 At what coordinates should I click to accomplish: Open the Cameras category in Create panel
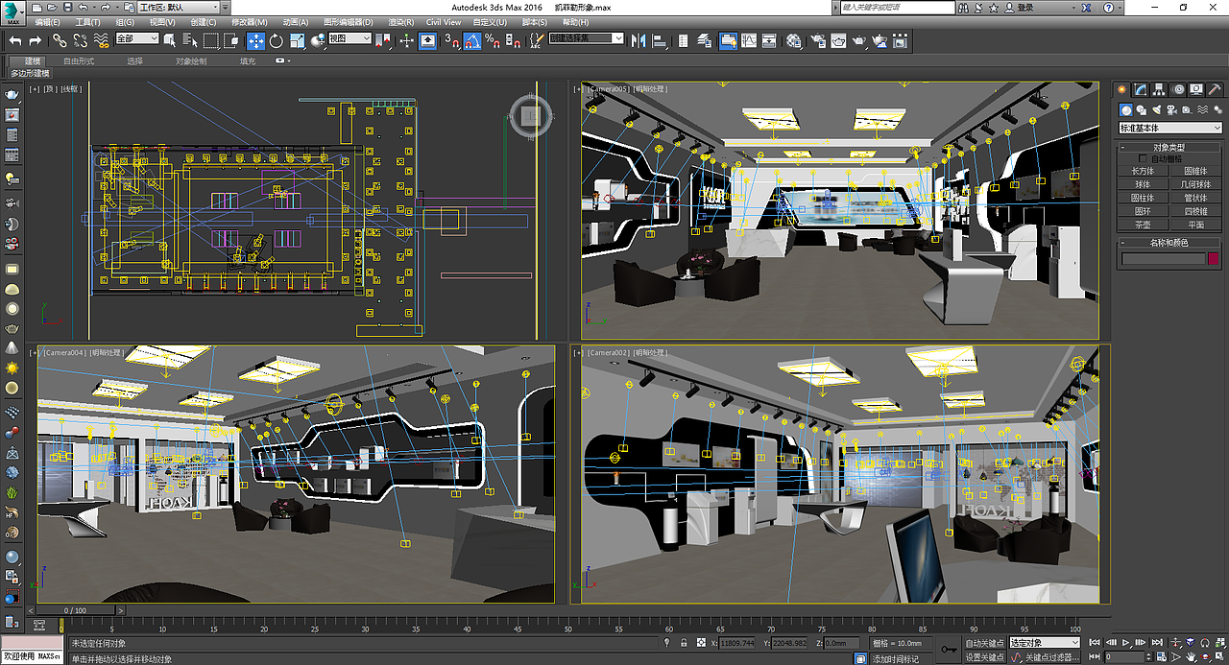[x=1172, y=109]
